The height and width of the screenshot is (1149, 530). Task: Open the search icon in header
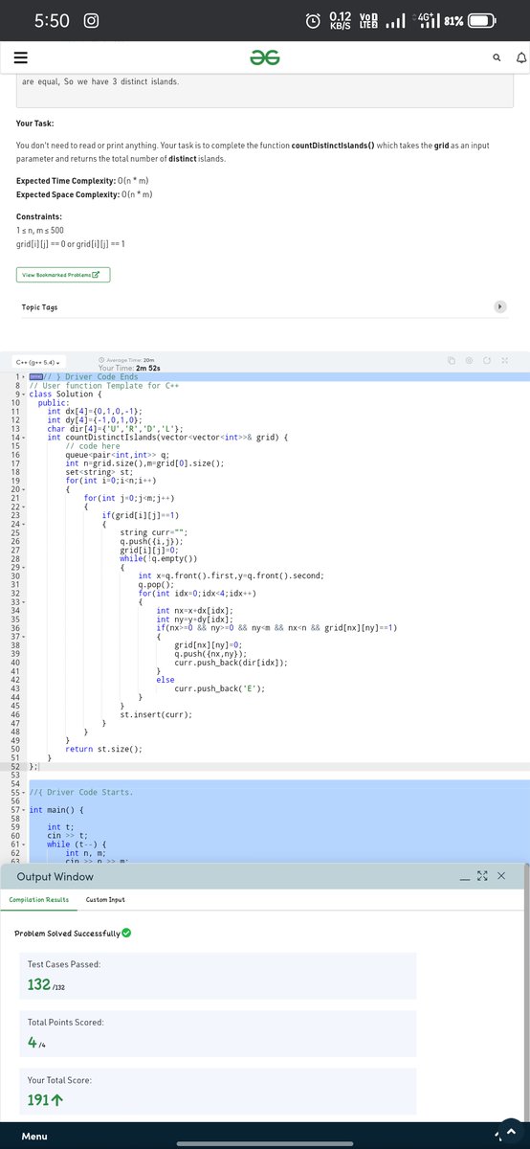coord(497,58)
